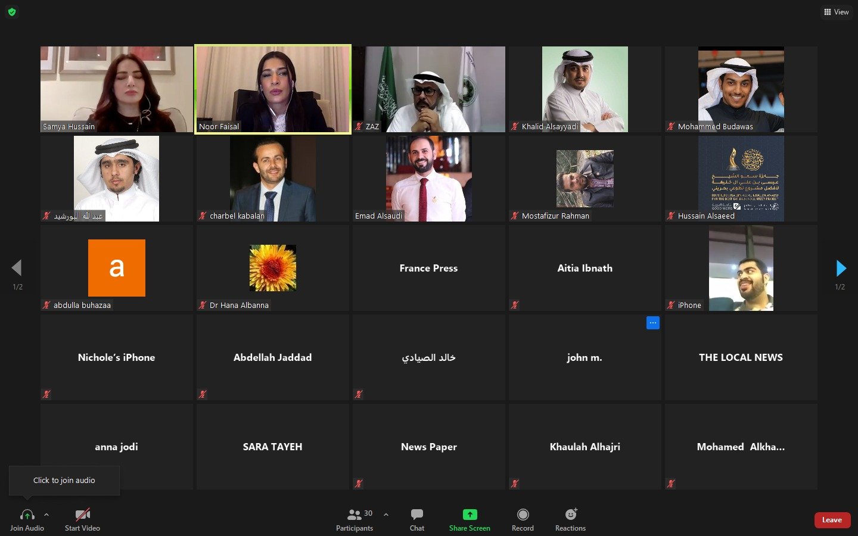Expand audio options caret next to Join Audio
The image size is (858, 536).
point(46,515)
